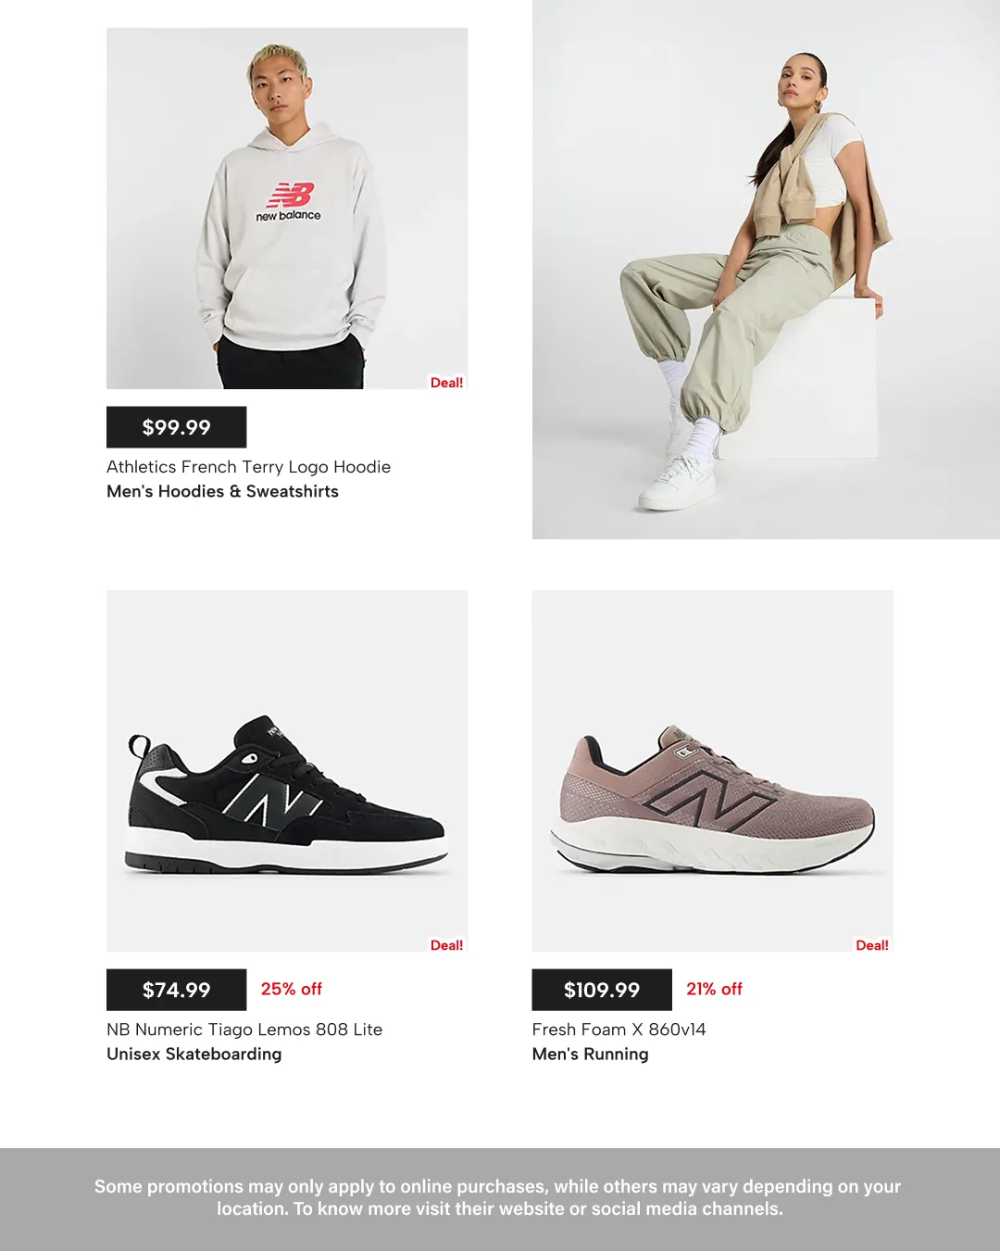This screenshot has width=1000, height=1251.
Task: Open Athletics French Terry Logo Hoodie link
Action: coord(248,467)
